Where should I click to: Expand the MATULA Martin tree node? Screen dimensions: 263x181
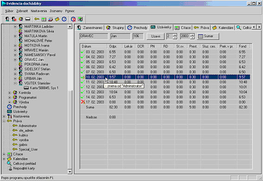tap(15, 36)
